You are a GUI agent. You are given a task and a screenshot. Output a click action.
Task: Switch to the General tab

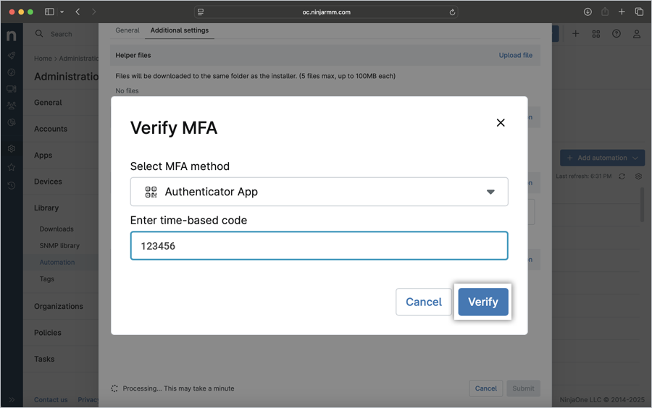coord(128,30)
